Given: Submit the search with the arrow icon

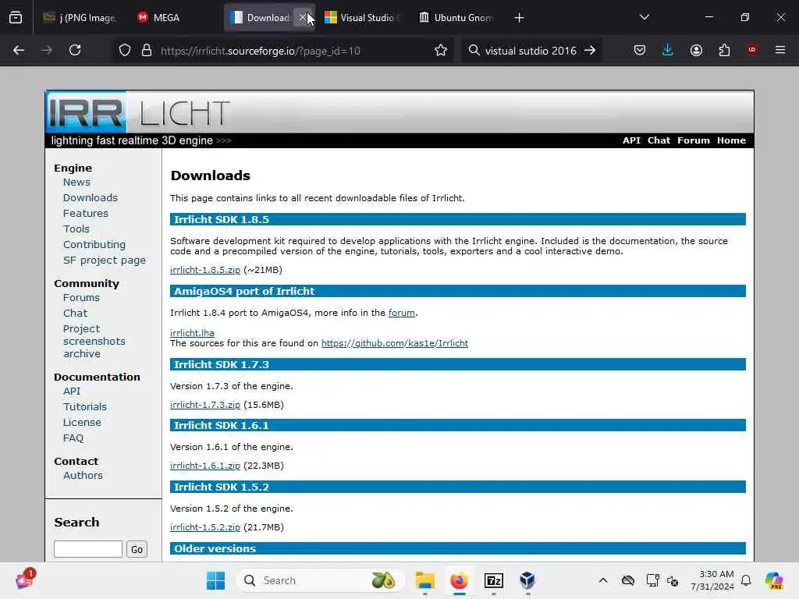Looking at the screenshot, I should point(590,50).
